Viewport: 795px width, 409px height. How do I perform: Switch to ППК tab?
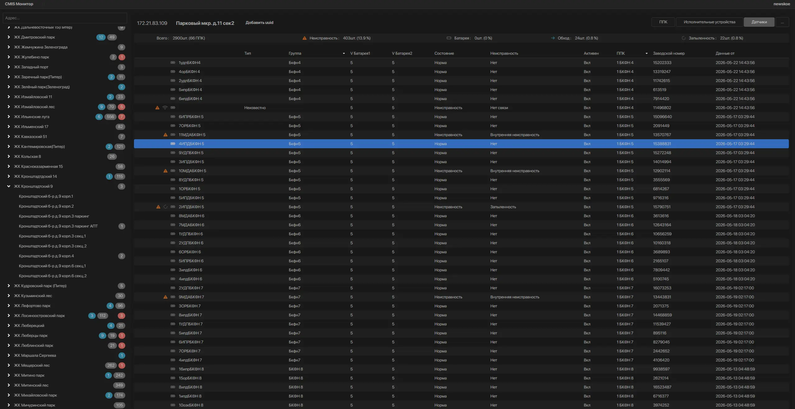click(663, 22)
